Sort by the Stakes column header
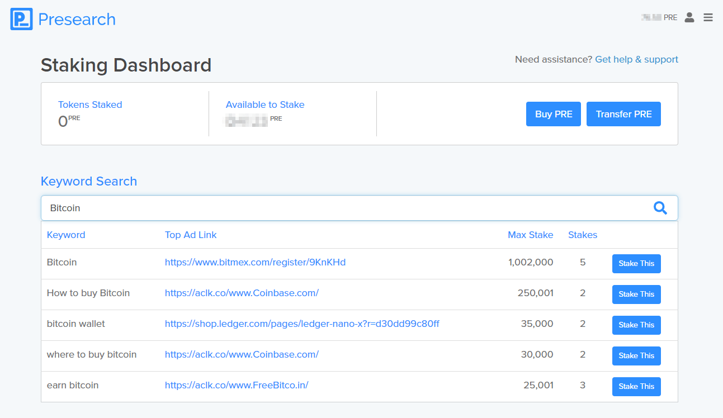 point(583,235)
